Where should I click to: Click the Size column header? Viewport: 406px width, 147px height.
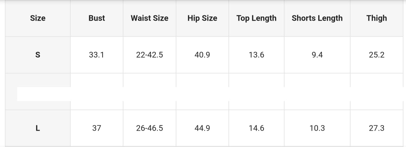point(38,18)
